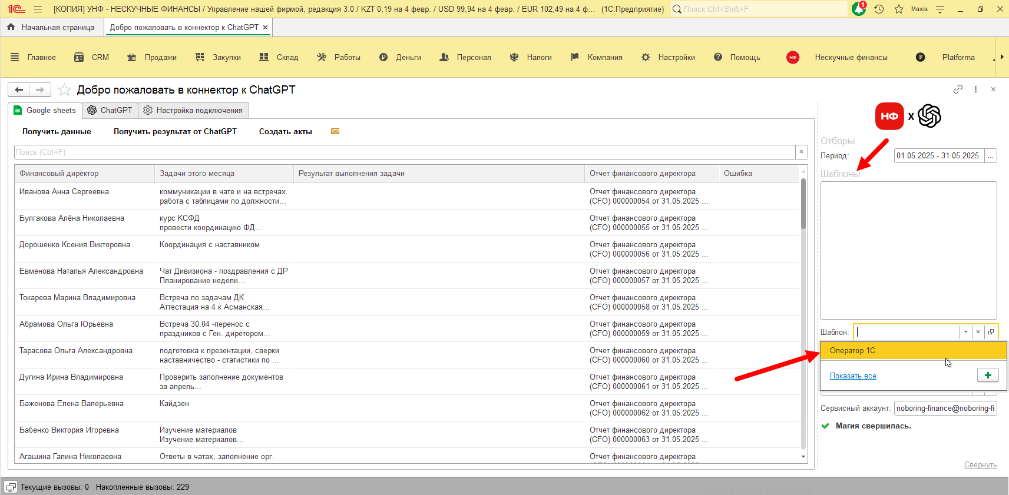Click the Свернуть link
Viewport: 1009px width, 495px height.
980,465
